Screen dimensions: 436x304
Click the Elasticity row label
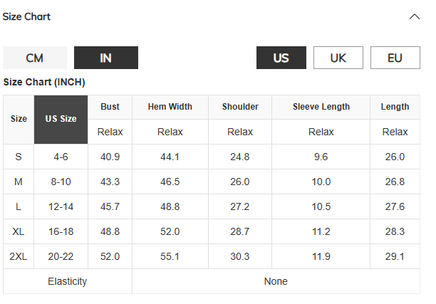tap(67, 281)
